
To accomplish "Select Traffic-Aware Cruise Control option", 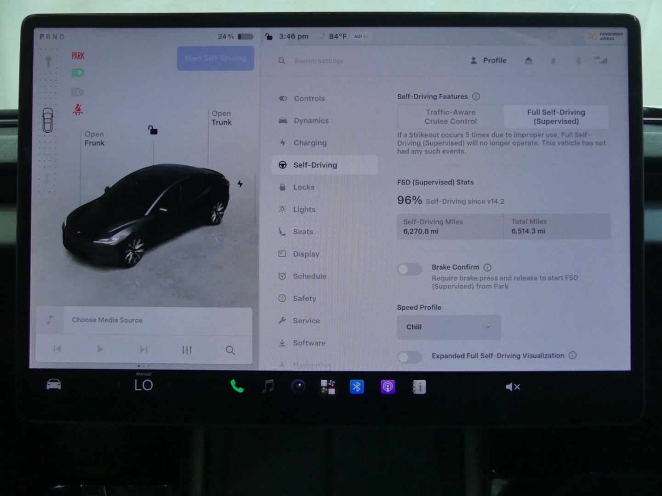I will point(451,117).
